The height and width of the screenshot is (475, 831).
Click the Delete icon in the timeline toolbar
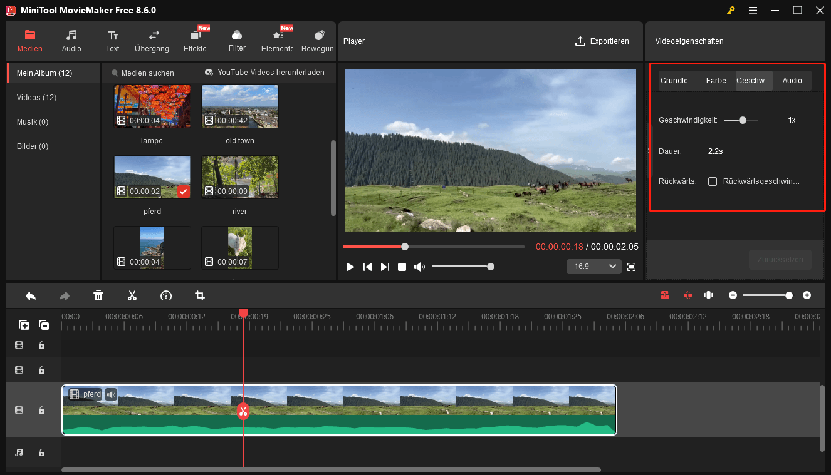98,295
